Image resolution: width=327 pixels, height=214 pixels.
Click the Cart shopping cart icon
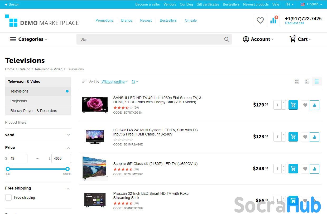293,39
